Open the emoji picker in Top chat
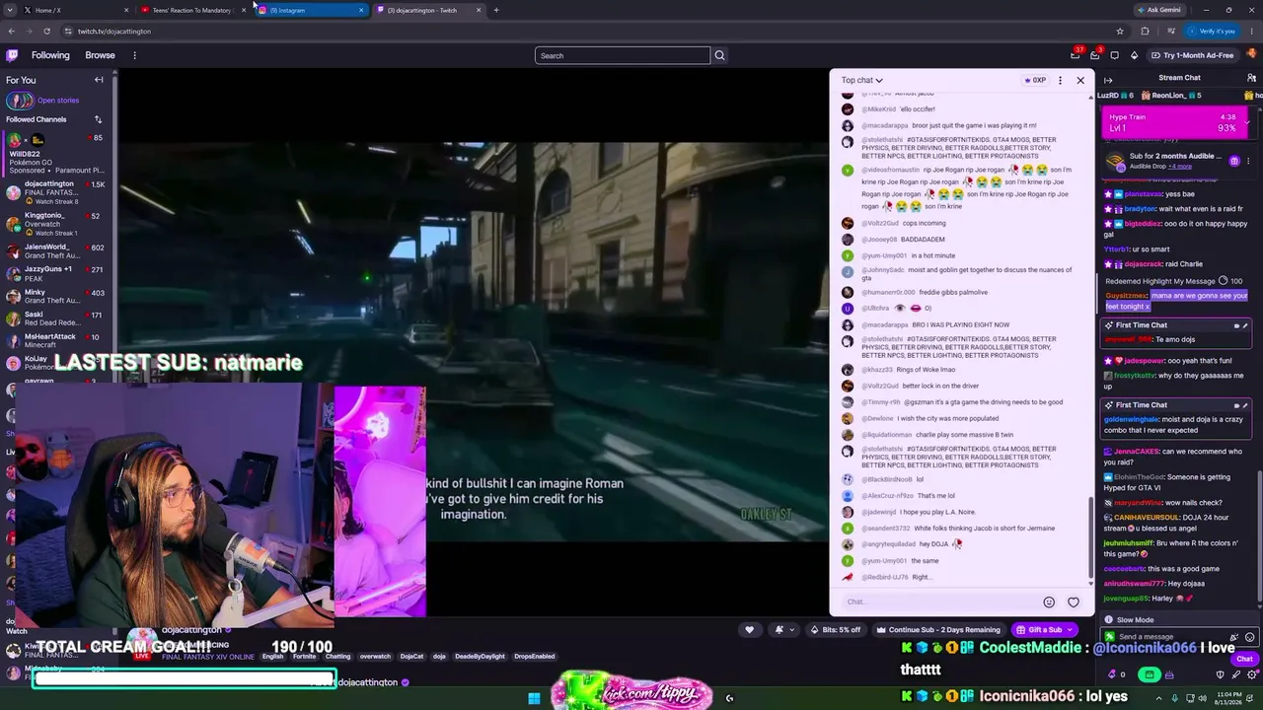Image resolution: width=1263 pixels, height=710 pixels. [1049, 602]
